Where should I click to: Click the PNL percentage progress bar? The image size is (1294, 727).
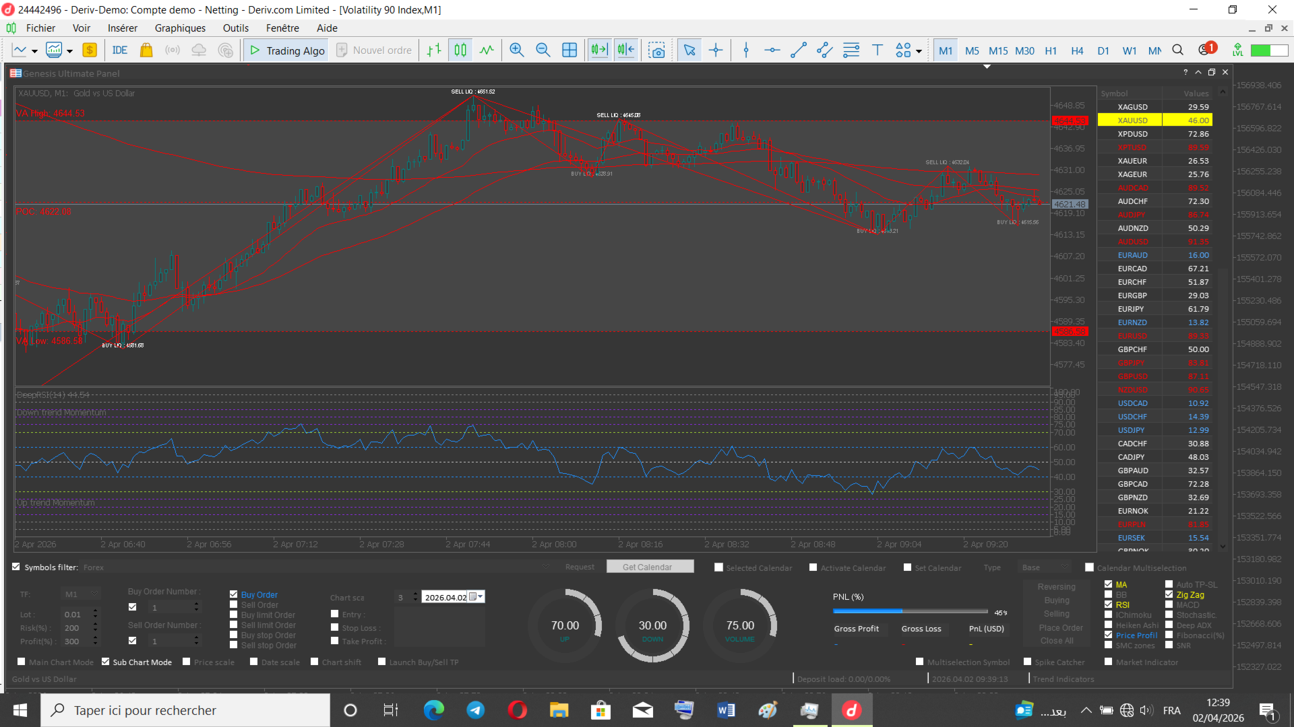(910, 611)
